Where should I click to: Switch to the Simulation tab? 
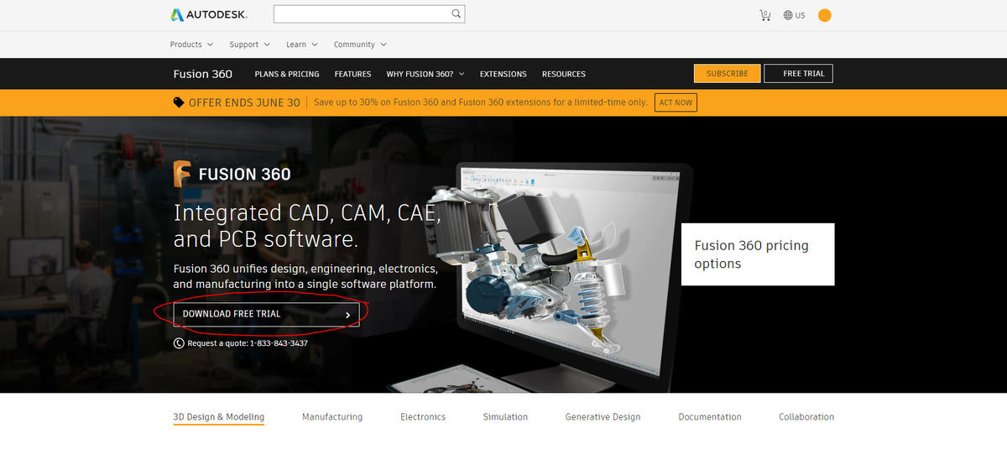click(x=506, y=417)
